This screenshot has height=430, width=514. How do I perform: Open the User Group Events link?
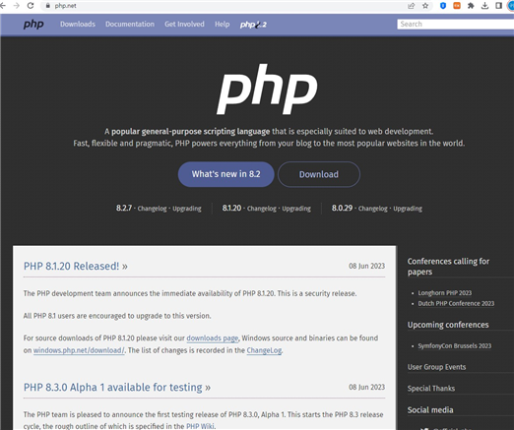pos(436,367)
